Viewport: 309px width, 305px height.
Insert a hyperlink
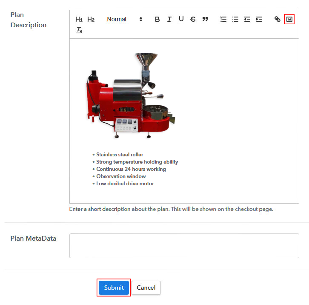point(277,19)
